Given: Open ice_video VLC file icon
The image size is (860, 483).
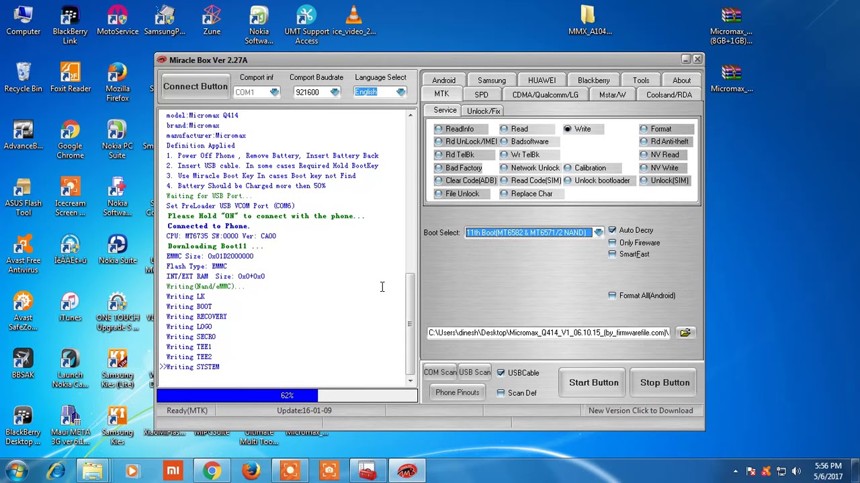Looking at the screenshot, I should tap(353, 20).
